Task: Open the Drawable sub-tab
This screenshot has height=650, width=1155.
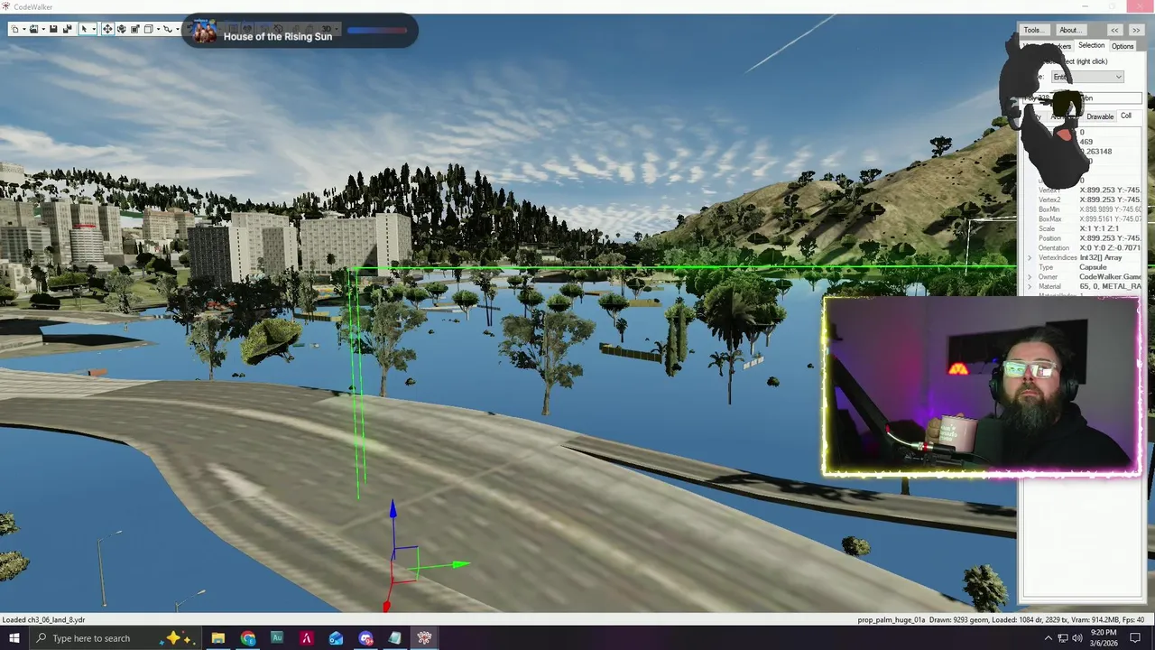Action: 1100,116
